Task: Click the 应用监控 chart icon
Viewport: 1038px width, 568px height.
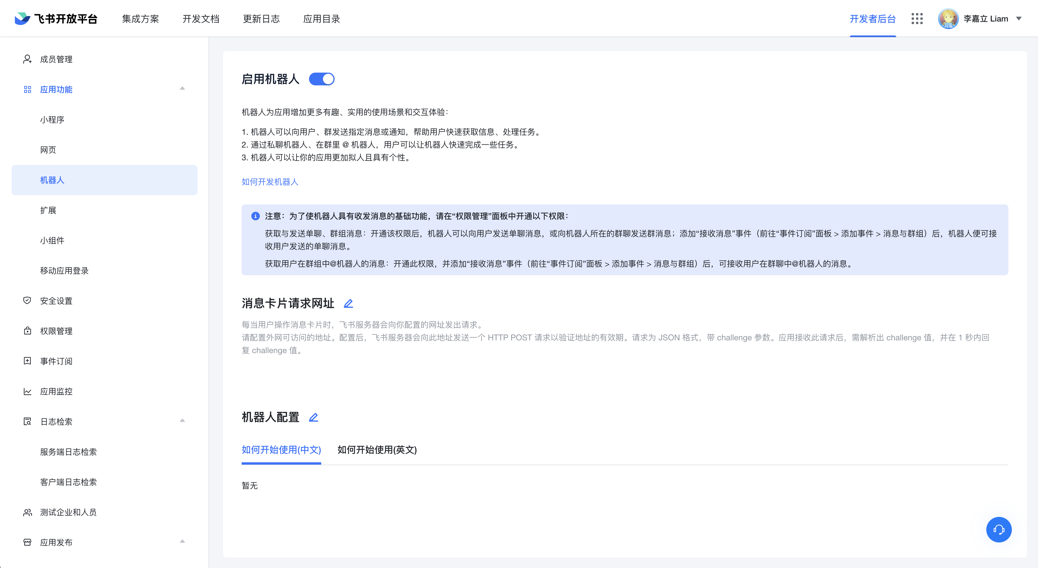Action: pos(27,391)
